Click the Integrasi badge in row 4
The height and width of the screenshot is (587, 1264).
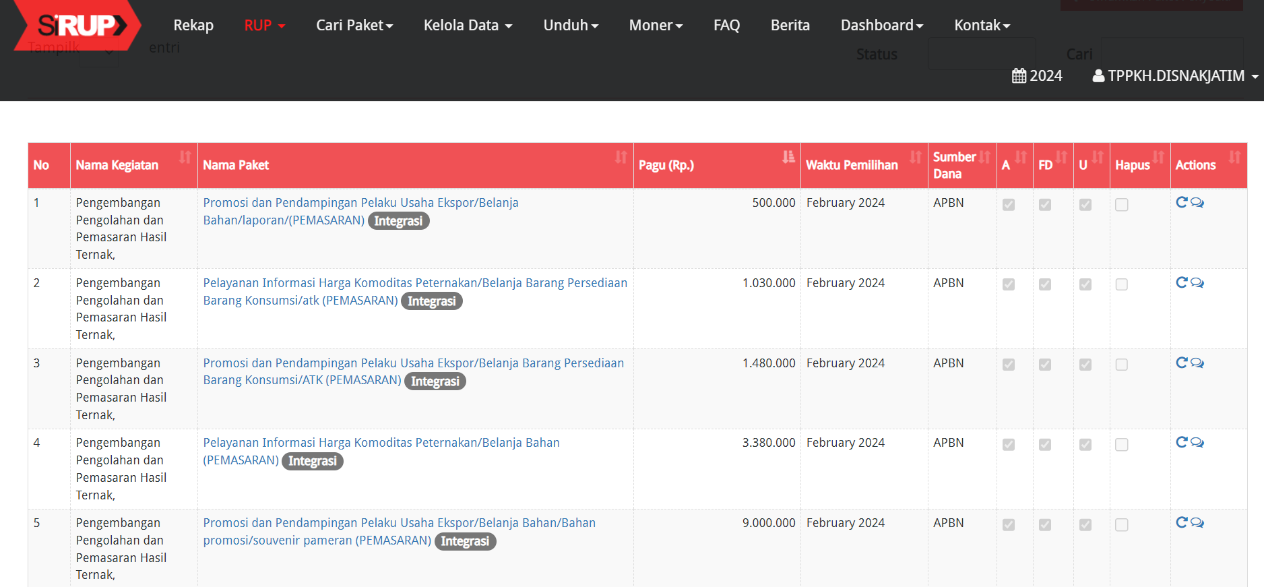(313, 461)
